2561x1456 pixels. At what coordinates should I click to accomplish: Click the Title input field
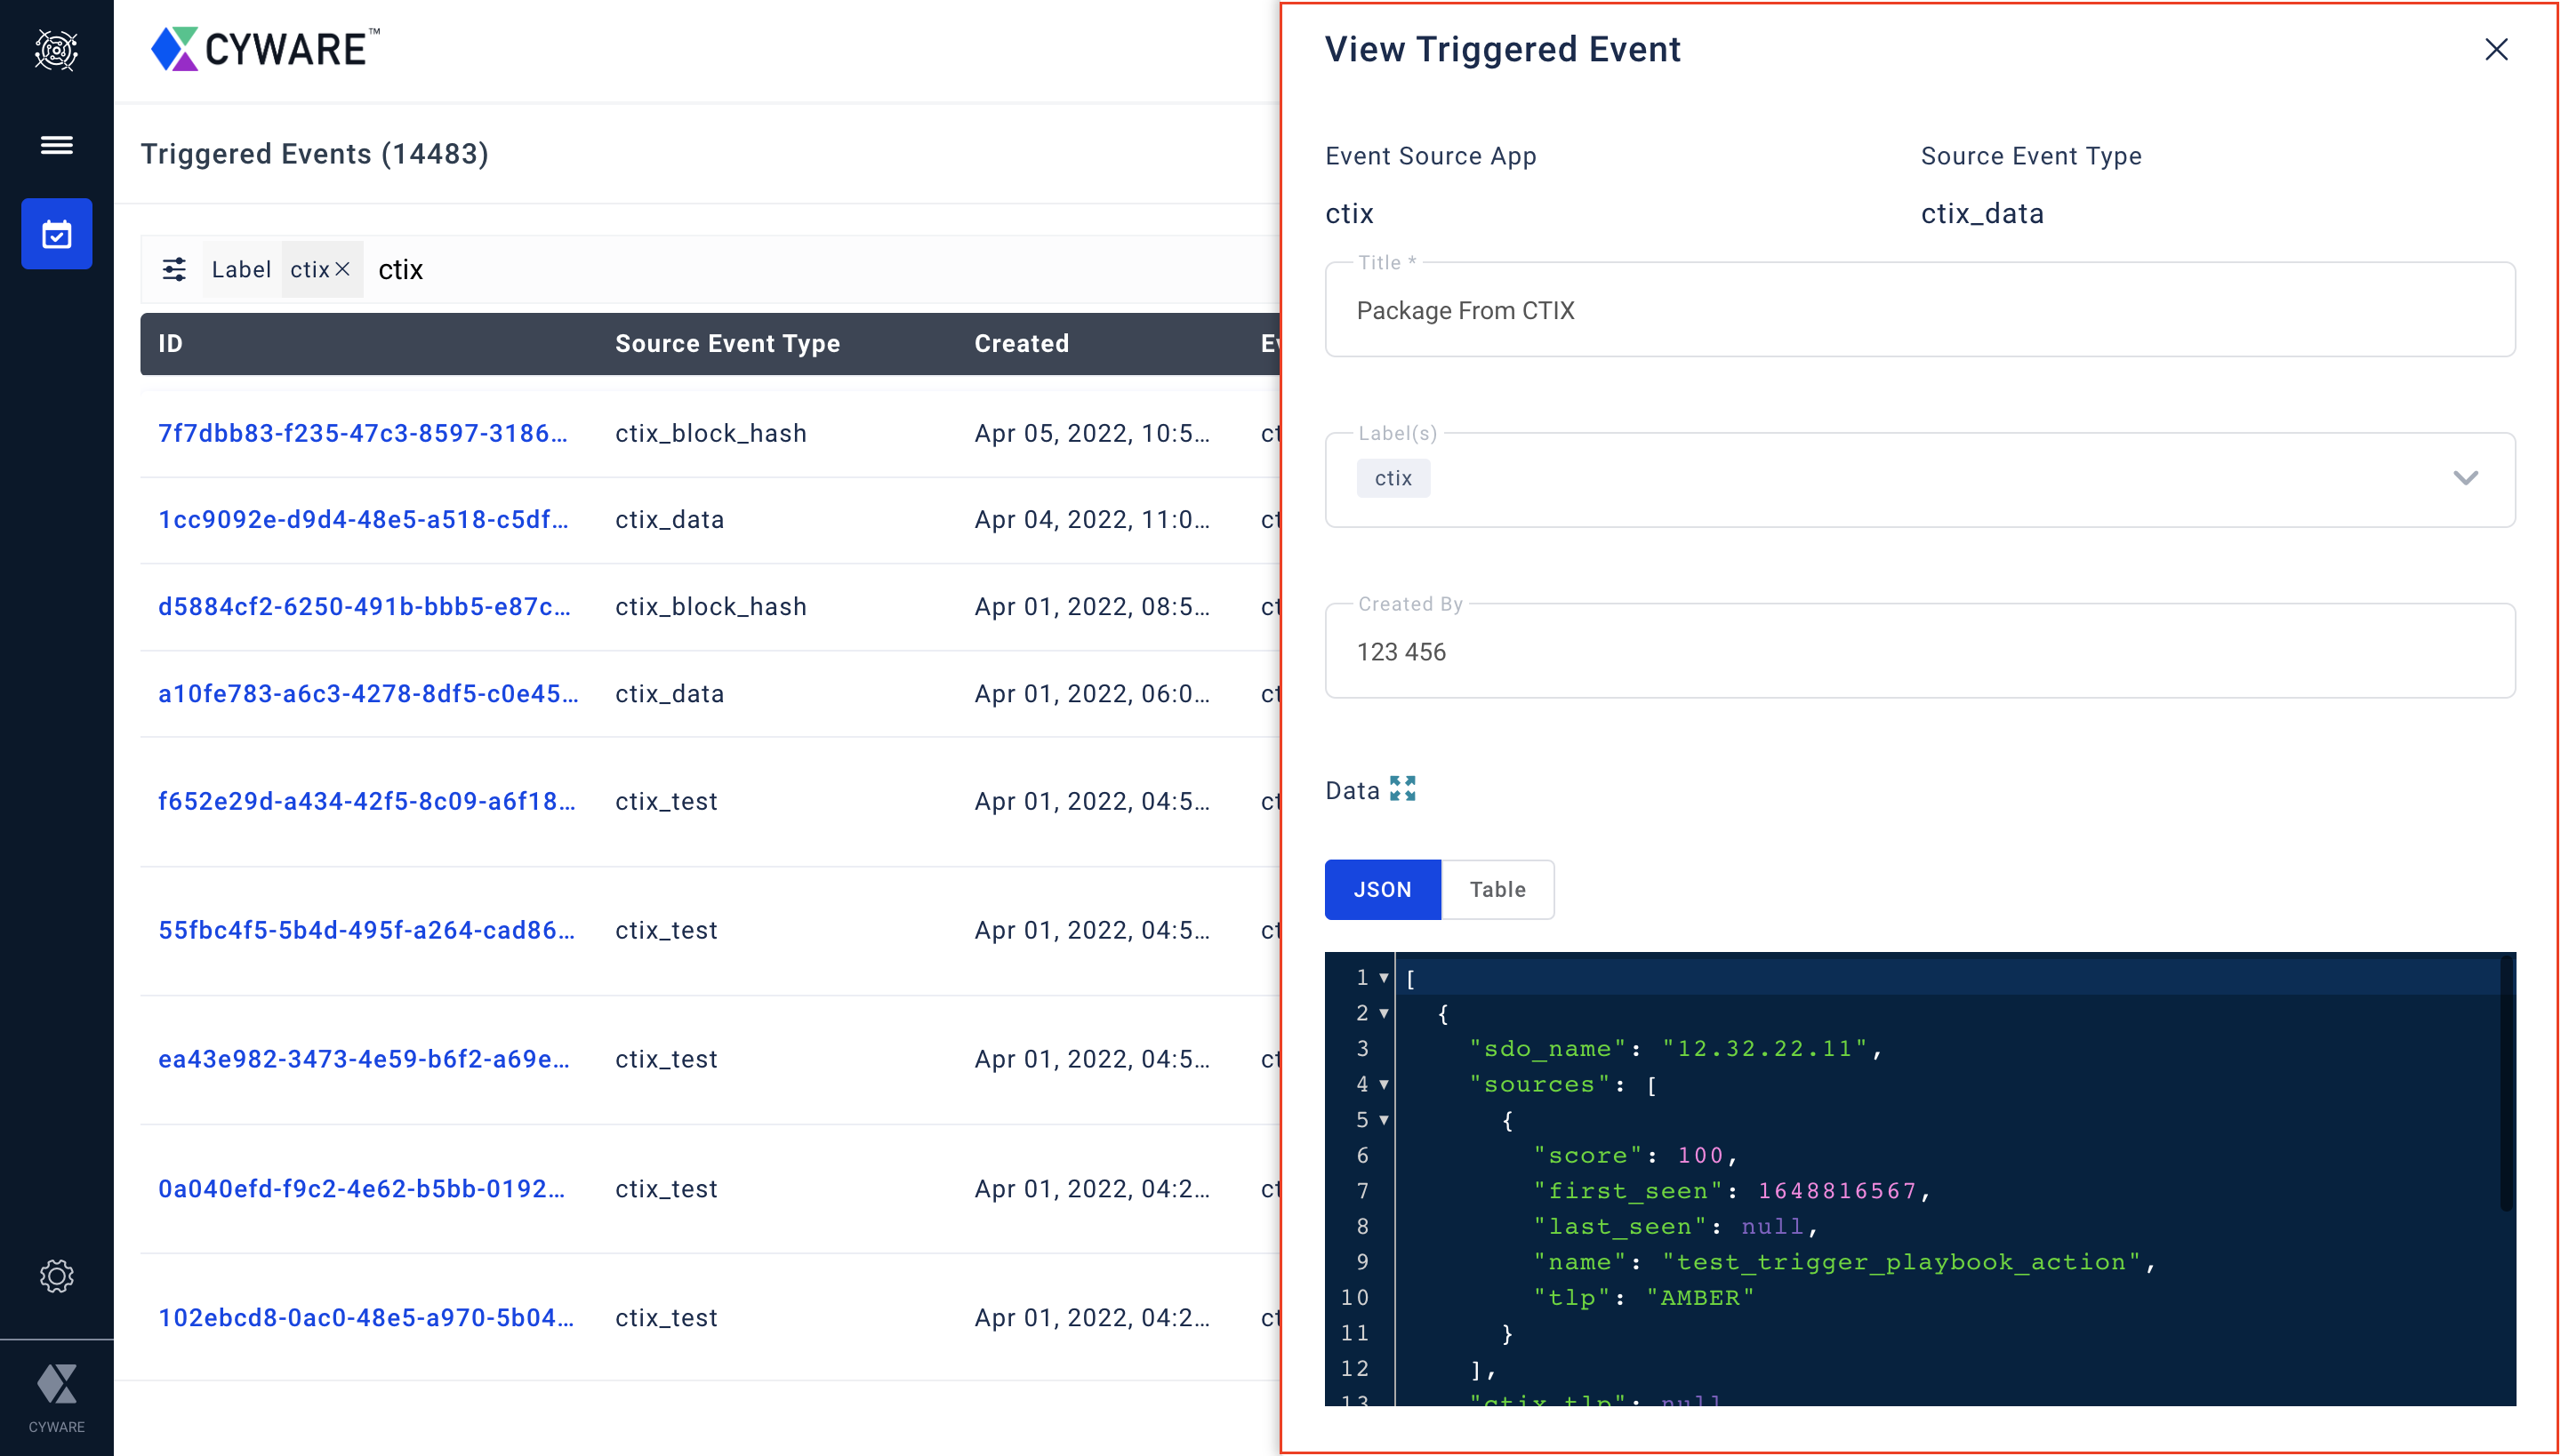click(x=1919, y=311)
